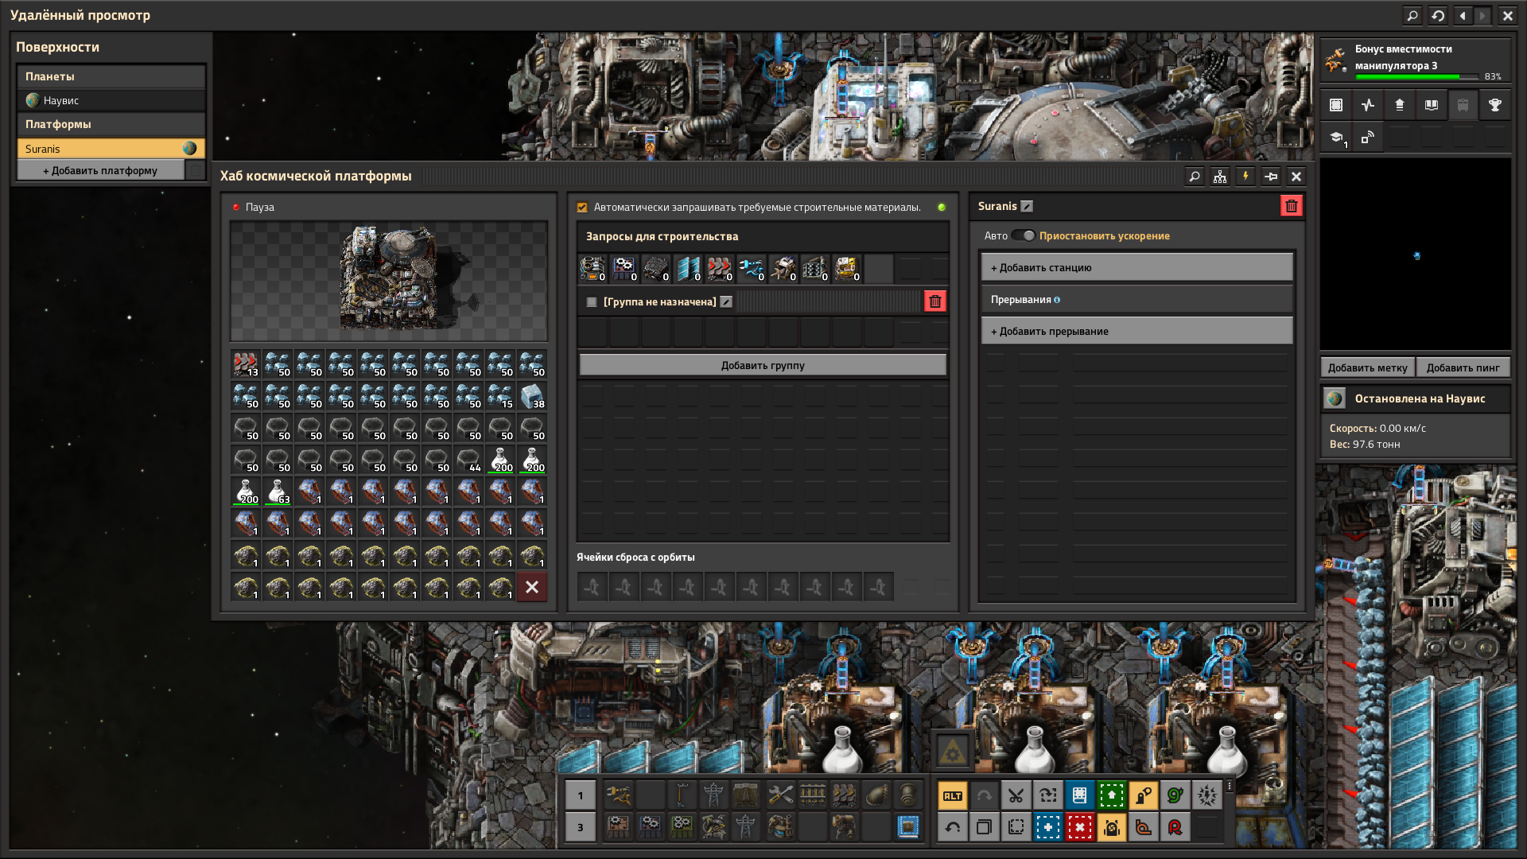The height and width of the screenshot is (859, 1527).
Task: Expand Добавить станцию
Action: click(1136, 268)
